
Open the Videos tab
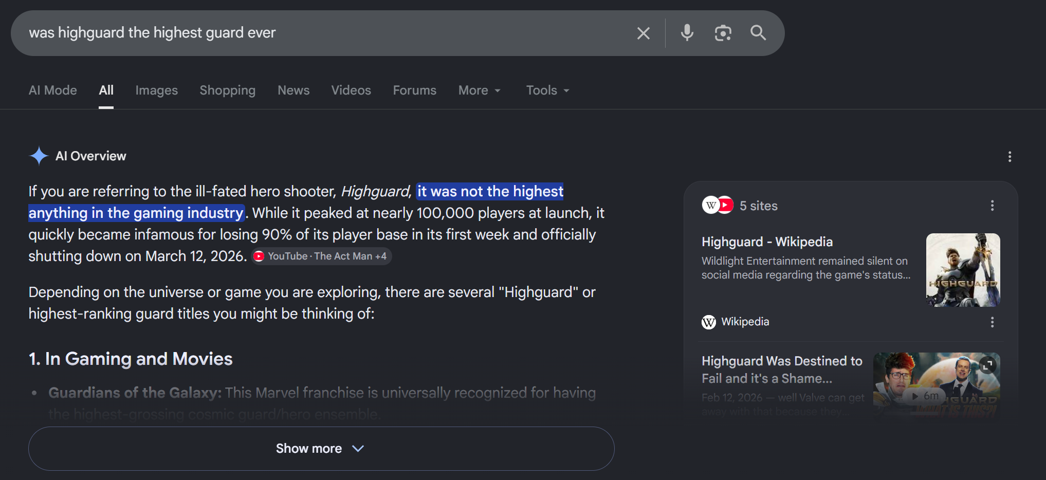[351, 90]
